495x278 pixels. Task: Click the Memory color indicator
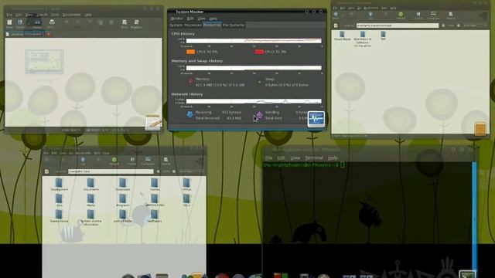[190, 81]
